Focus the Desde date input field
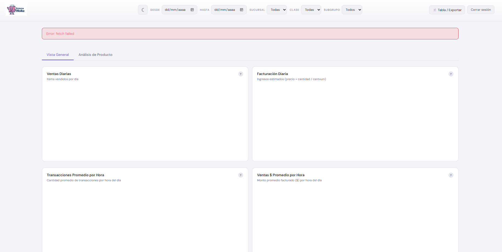 (175, 10)
